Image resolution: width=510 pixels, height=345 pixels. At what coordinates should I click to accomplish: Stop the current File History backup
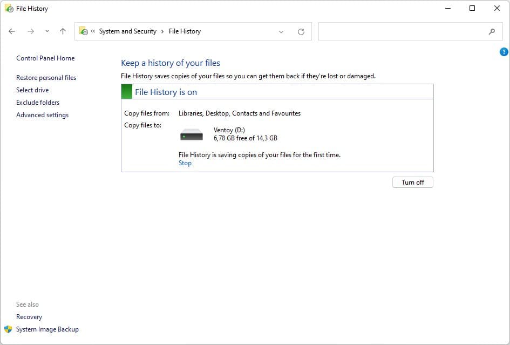[x=185, y=163]
